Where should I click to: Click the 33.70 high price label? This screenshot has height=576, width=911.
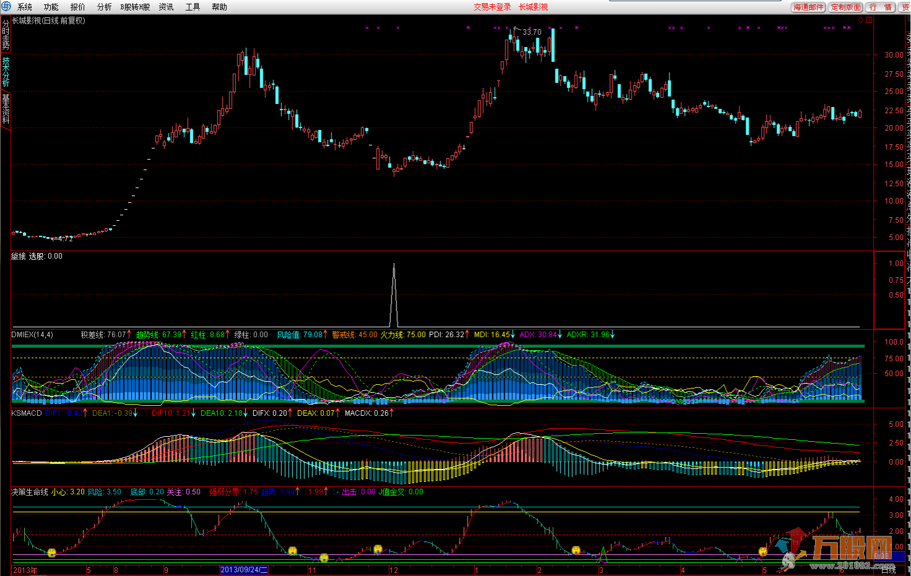click(x=531, y=32)
